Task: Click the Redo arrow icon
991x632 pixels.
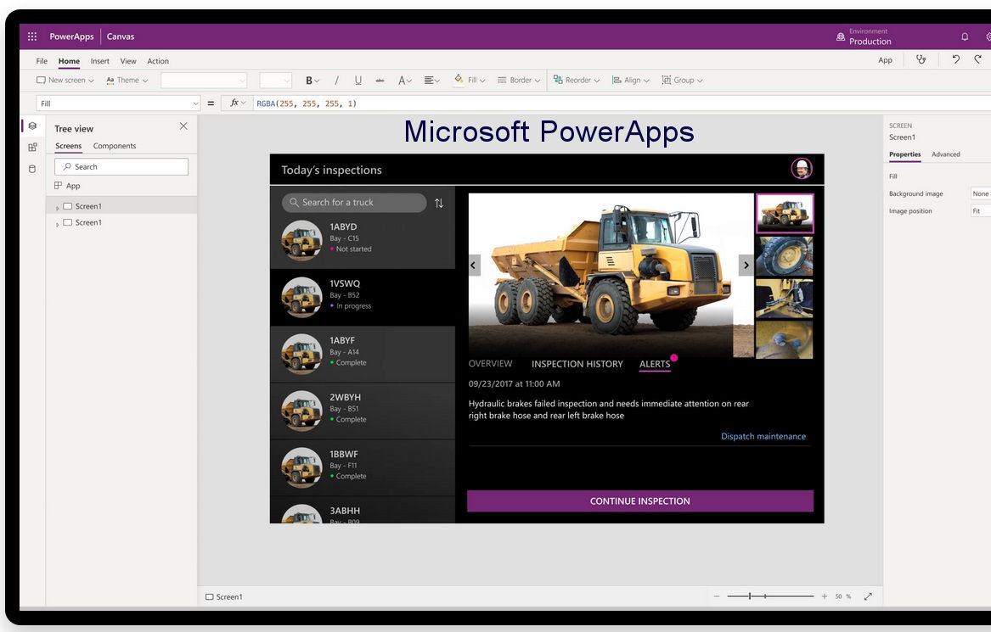Action: click(977, 59)
